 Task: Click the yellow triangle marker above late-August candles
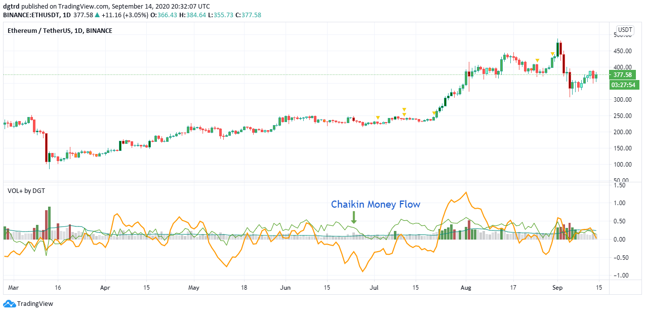click(x=537, y=60)
